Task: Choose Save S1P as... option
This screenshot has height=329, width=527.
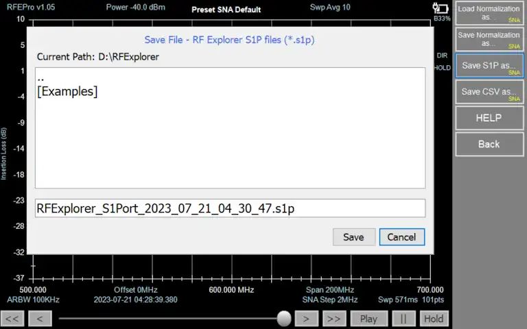Action: click(x=489, y=66)
